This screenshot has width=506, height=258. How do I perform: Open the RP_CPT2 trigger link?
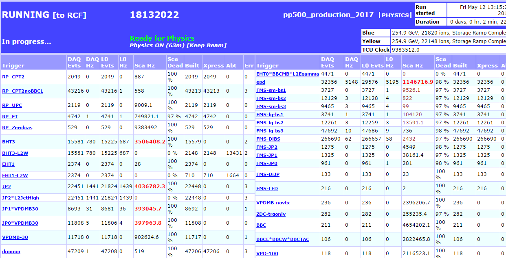point(13,77)
